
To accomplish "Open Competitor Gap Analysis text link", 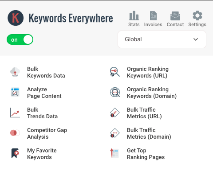I will [x=47, y=133].
